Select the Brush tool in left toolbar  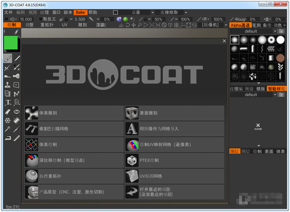coord(7,59)
